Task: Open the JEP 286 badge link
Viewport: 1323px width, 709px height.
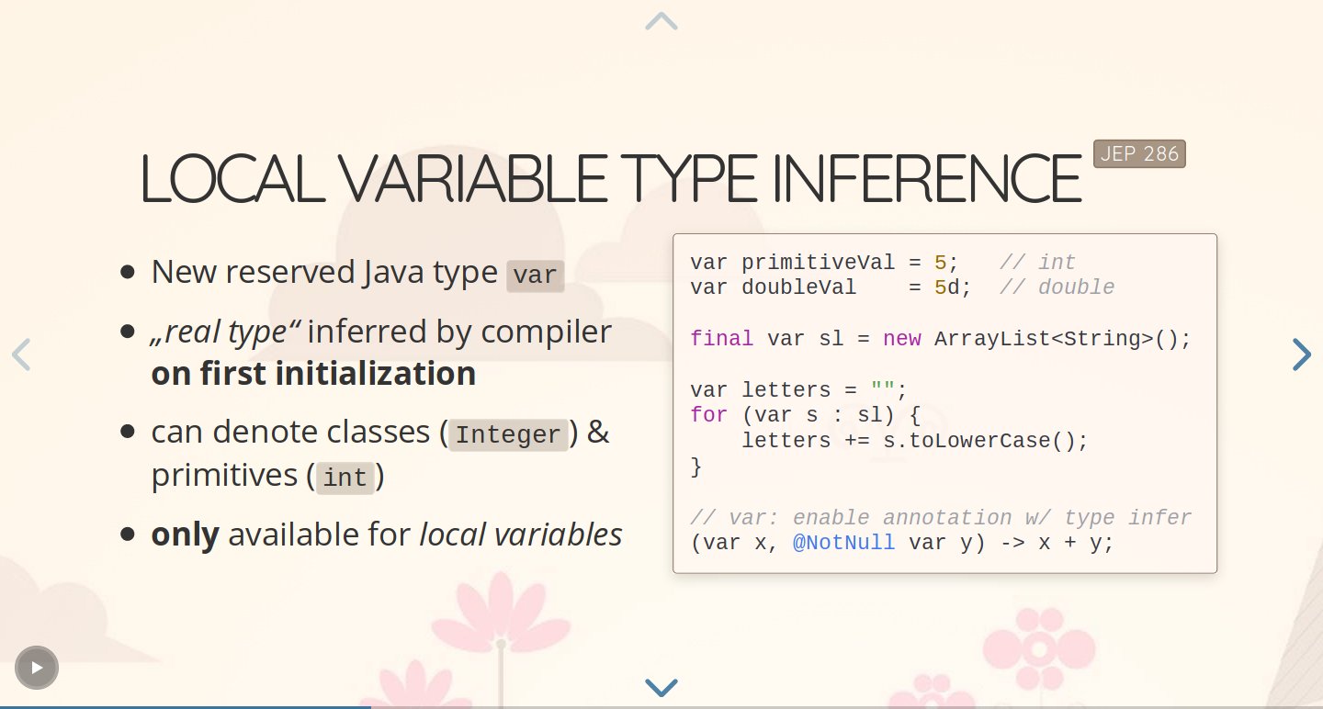Action: click(x=1139, y=154)
